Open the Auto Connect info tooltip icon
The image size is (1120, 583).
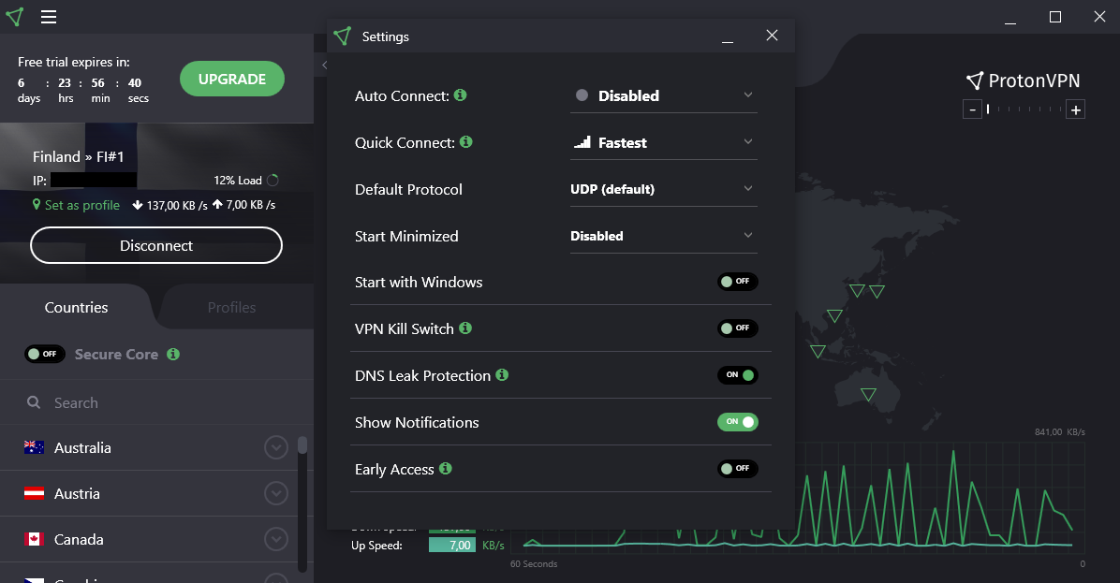[x=459, y=95]
